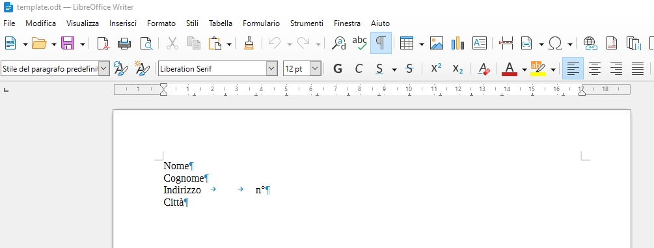Click the New document icon
The width and height of the screenshot is (654, 248).
click(10, 43)
